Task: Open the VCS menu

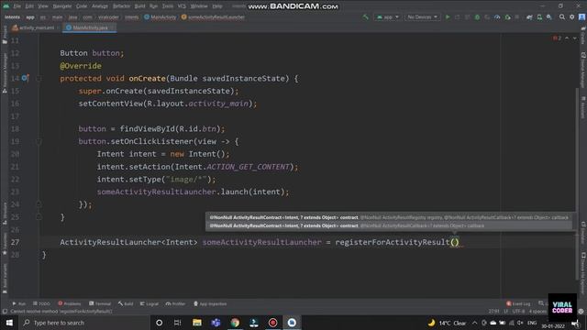Action: point(182,6)
